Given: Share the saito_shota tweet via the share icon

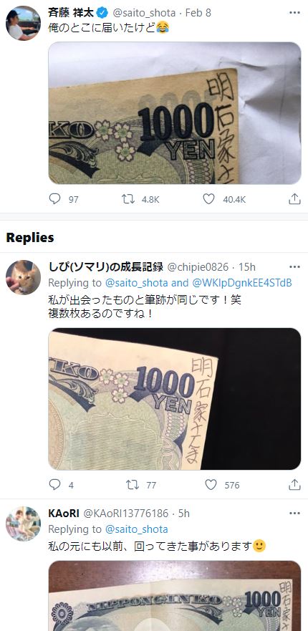Looking at the screenshot, I should pos(294,199).
